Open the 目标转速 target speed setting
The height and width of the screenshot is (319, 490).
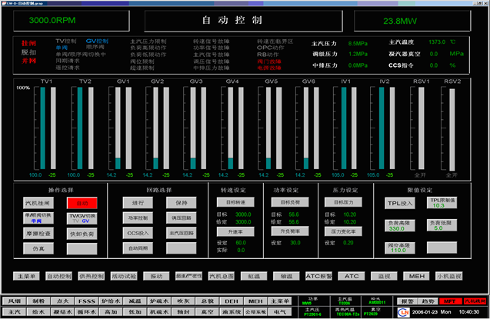[235, 202]
